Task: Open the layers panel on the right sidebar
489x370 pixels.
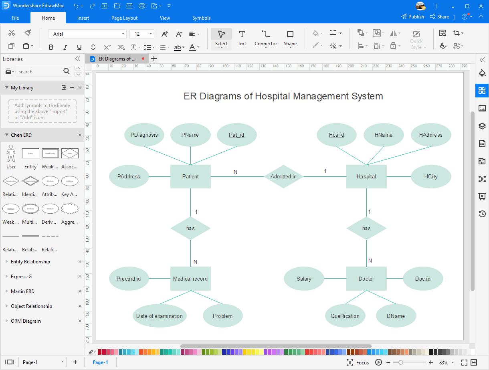Action: click(x=482, y=126)
